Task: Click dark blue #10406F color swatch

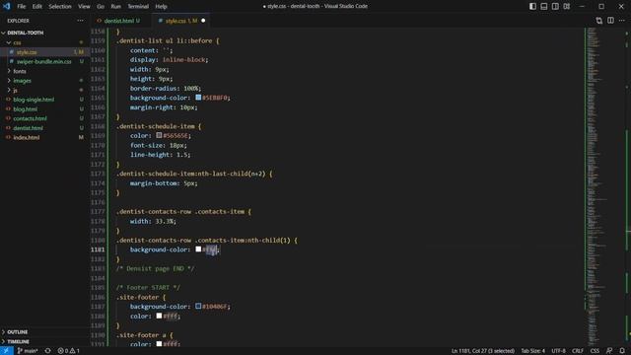Action: coord(198,307)
